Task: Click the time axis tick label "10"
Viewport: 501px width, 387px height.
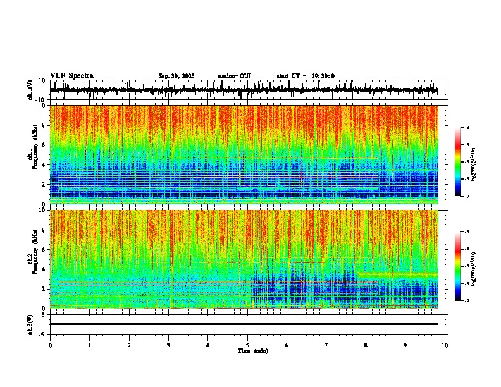Action: (445, 345)
